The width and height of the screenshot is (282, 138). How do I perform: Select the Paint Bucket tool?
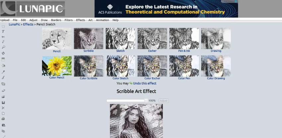coord(3,66)
